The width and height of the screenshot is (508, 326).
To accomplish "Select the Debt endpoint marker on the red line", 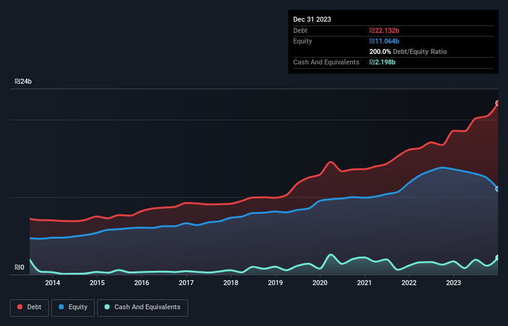I will (x=497, y=103).
